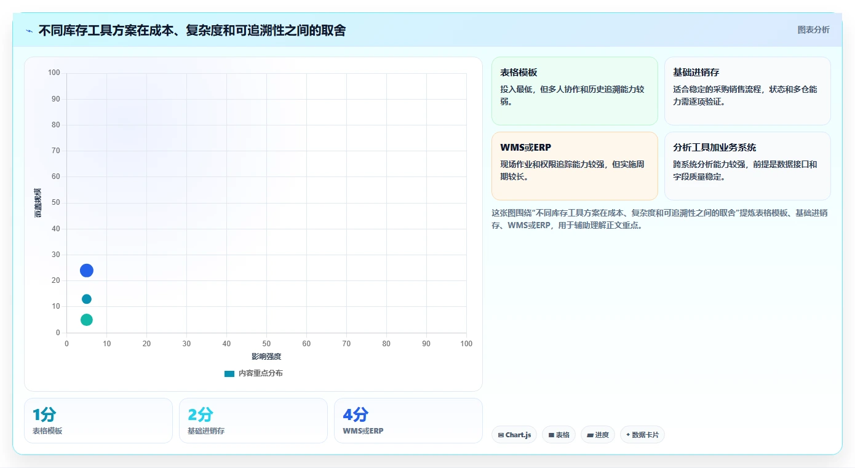Click the small dark teal bubble in the chart
The image size is (855, 468).
(x=87, y=299)
